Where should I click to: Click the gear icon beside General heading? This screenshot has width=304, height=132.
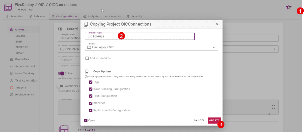tap(60, 29)
